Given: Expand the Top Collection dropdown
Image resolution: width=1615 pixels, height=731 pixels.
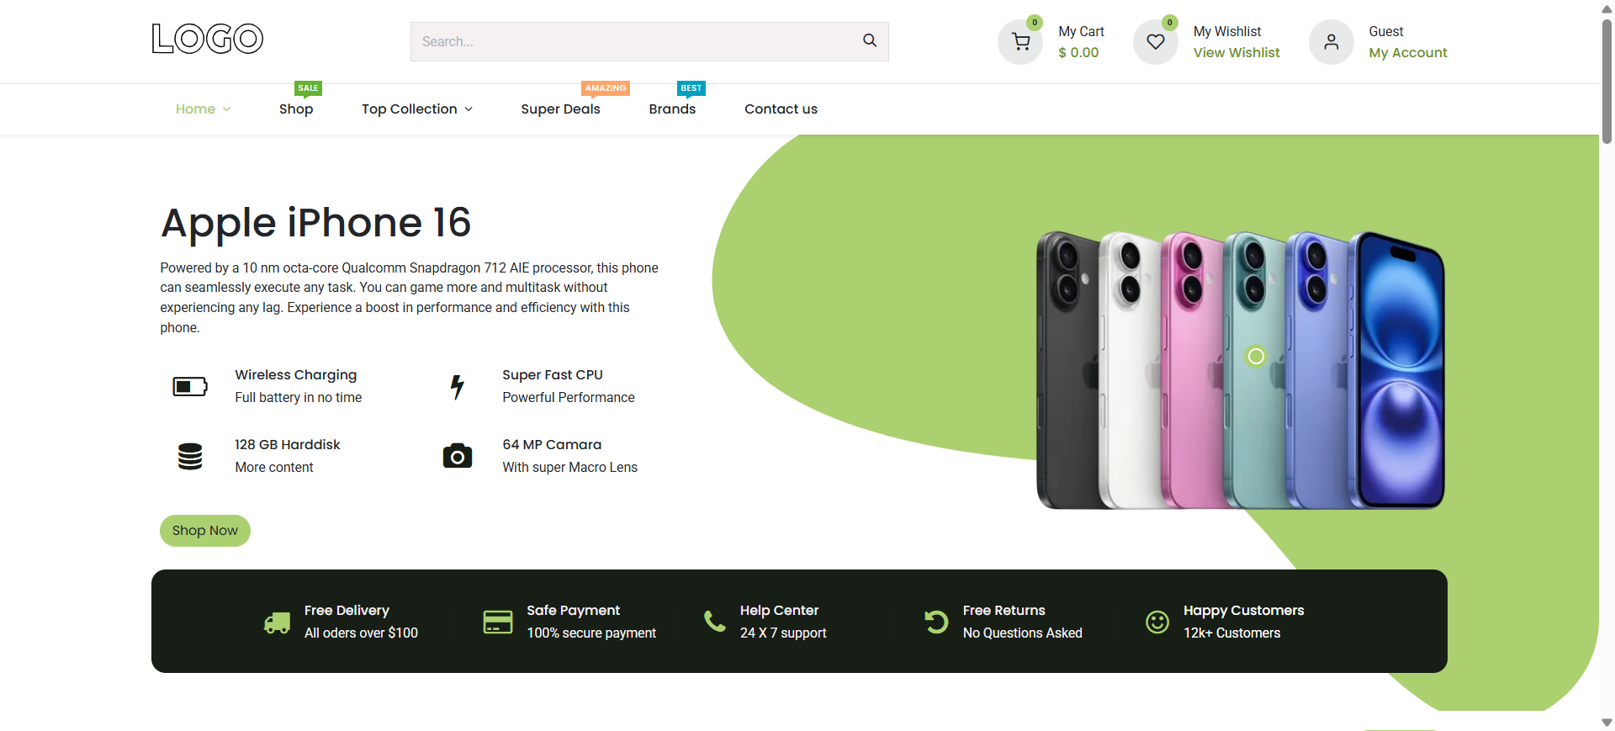Looking at the screenshot, I should [417, 109].
